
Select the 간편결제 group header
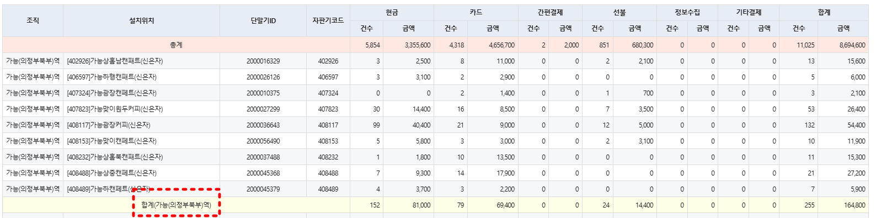pos(550,12)
